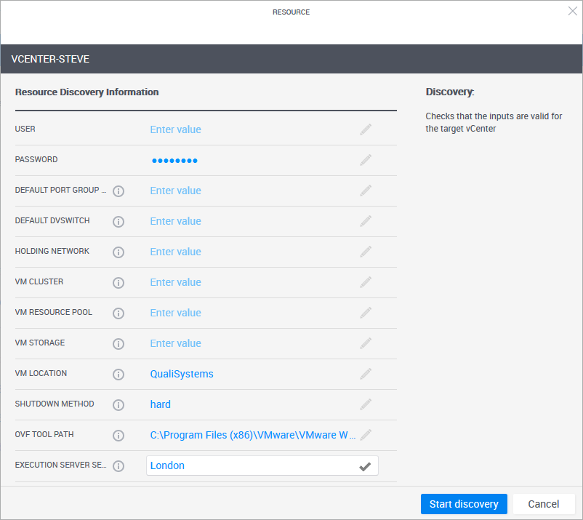Click info icon beside Default Port Group
This screenshot has width=583, height=520.
pos(118,191)
